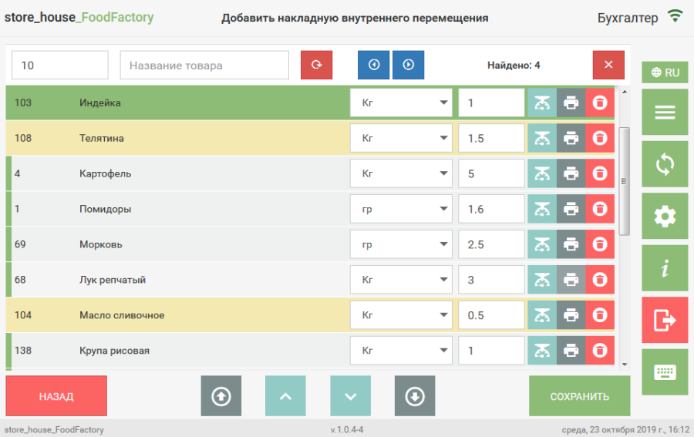Image resolution: width=694 pixels, height=437 pixels.
Task: Jump to the top of the list
Action: (221, 396)
